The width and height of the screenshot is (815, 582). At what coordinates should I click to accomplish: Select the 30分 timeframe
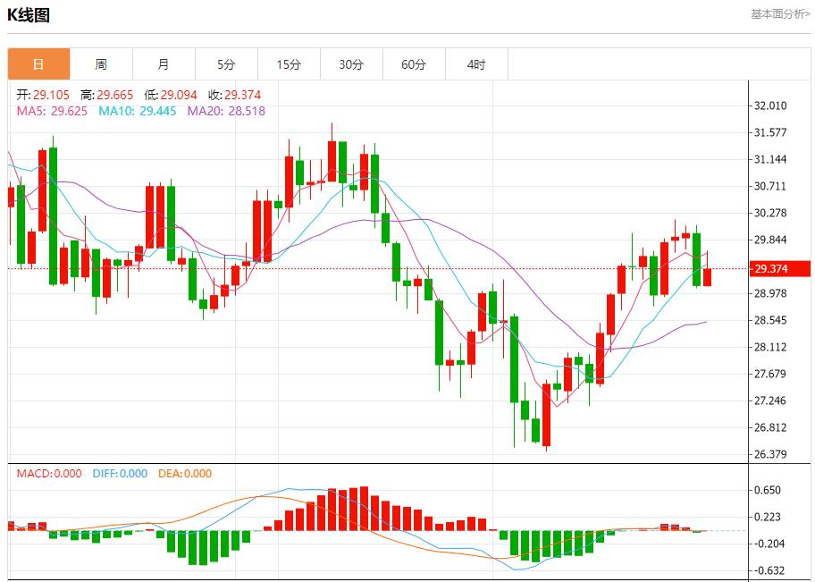[x=352, y=63]
